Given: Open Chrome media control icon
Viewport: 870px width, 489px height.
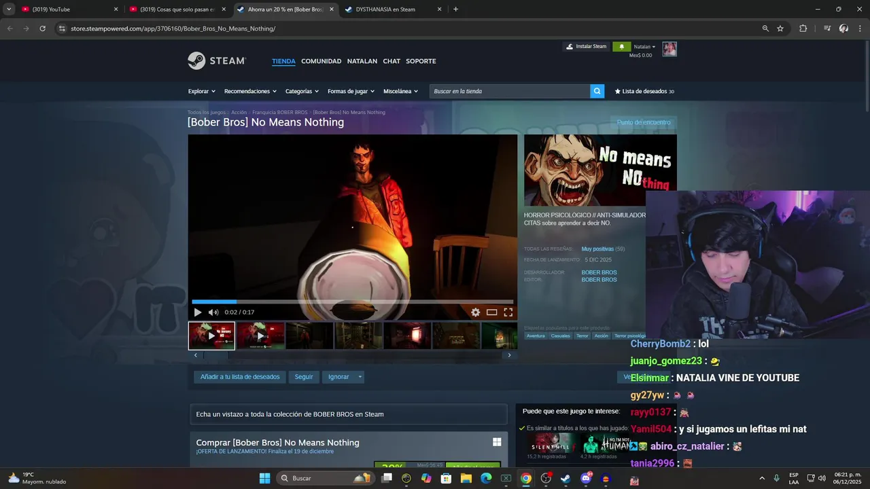Looking at the screenshot, I should click(827, 29).
